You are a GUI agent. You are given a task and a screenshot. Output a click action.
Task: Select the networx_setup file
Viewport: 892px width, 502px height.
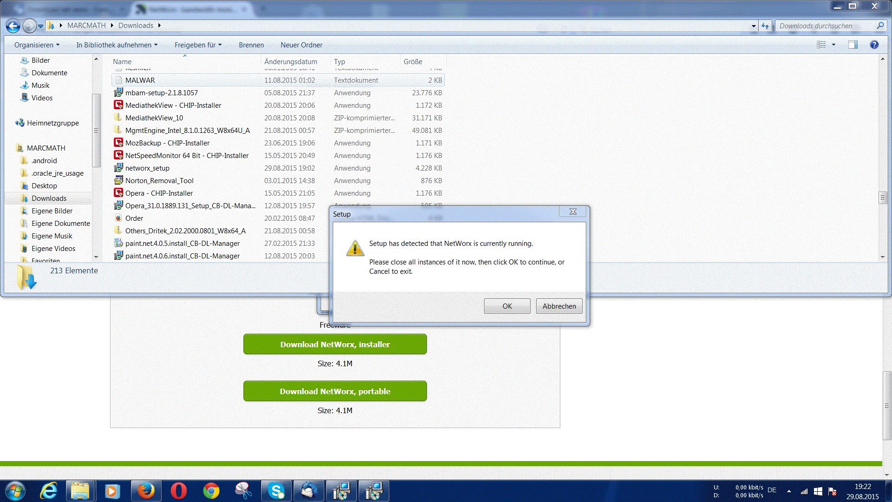pos(147,168)
